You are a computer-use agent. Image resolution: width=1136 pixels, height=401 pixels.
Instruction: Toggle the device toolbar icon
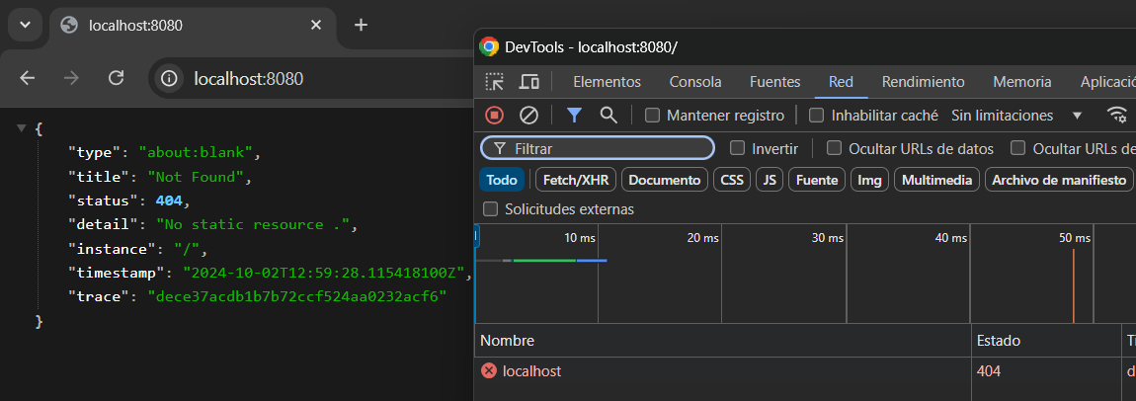[x=528, y=82]
